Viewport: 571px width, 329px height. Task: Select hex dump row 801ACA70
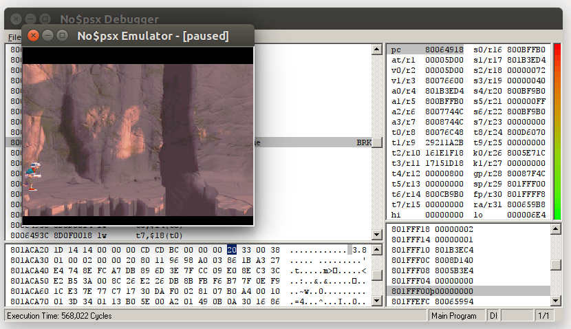click(188, 301)
